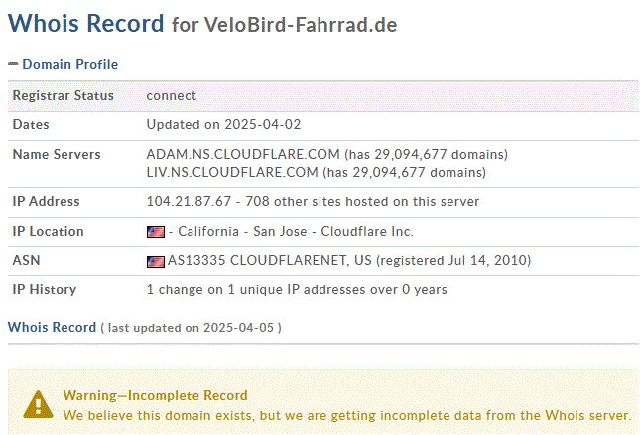The image size is (640, 435).
Task: Open ADAM.NS.CLOUDFLARE.COM name server link
Action: tap(243, 155)
